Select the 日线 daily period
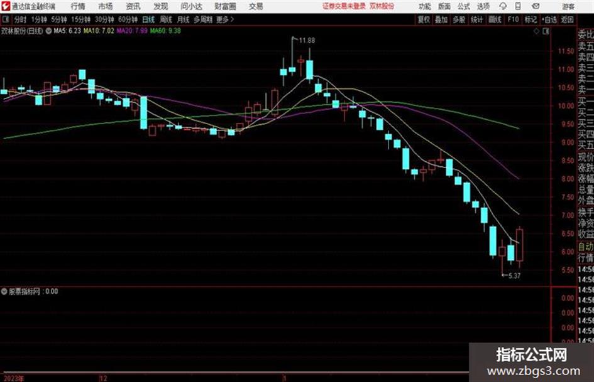This screenshot has height=382, width=594. coord(148,19)
